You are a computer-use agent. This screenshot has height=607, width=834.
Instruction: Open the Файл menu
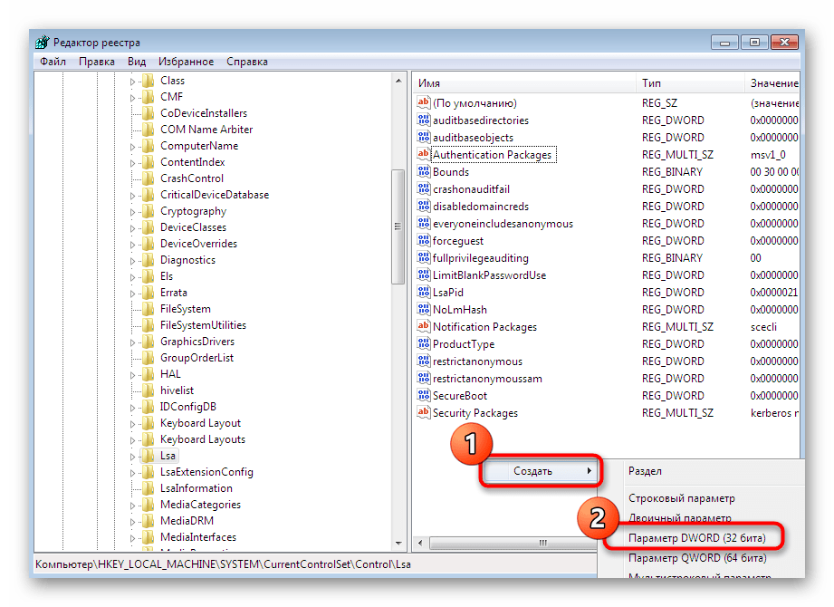pos(53,62)
